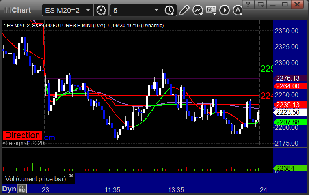
Task: Select the white 2223.50 last price marker
Action: pos(290,112)
